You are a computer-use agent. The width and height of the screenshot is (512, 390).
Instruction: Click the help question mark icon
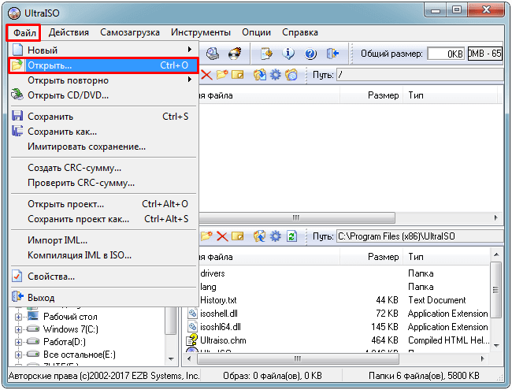pos(310,54)
